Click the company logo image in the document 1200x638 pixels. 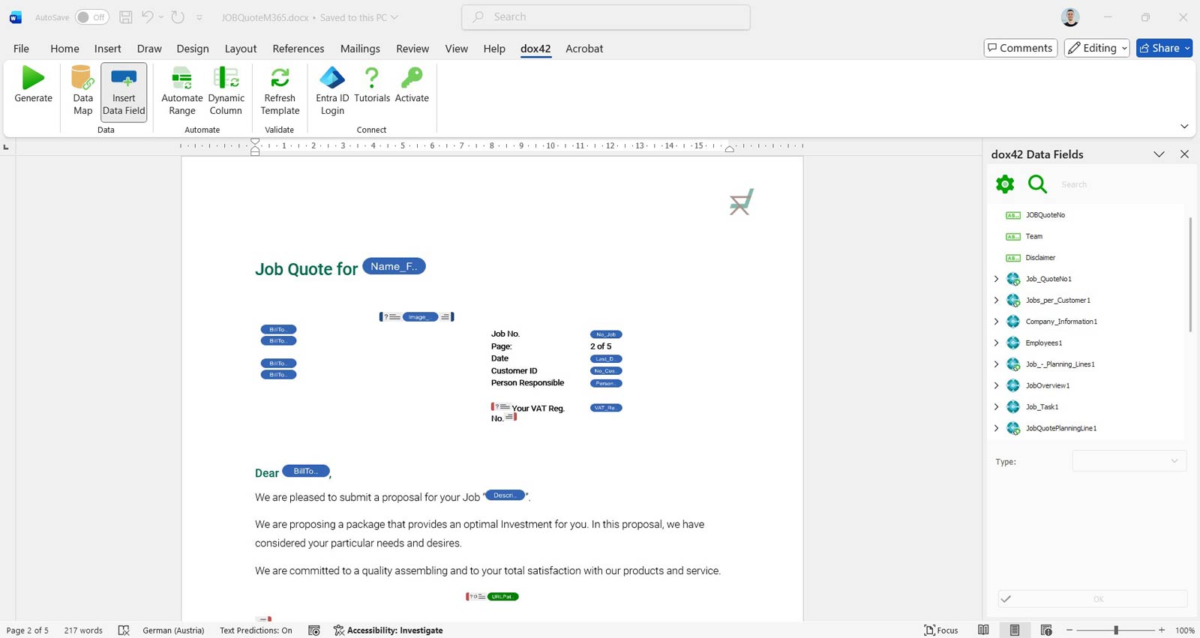click(x=742, y=202)
